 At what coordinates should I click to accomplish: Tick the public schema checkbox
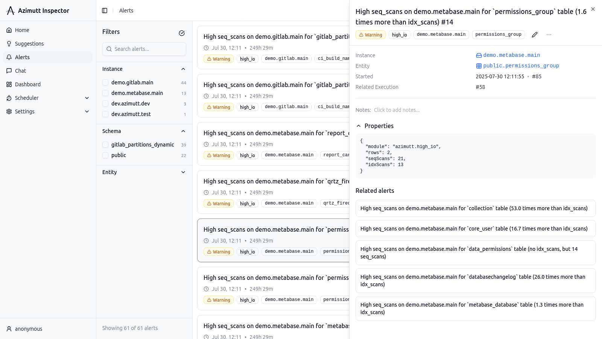coord(105,155)
